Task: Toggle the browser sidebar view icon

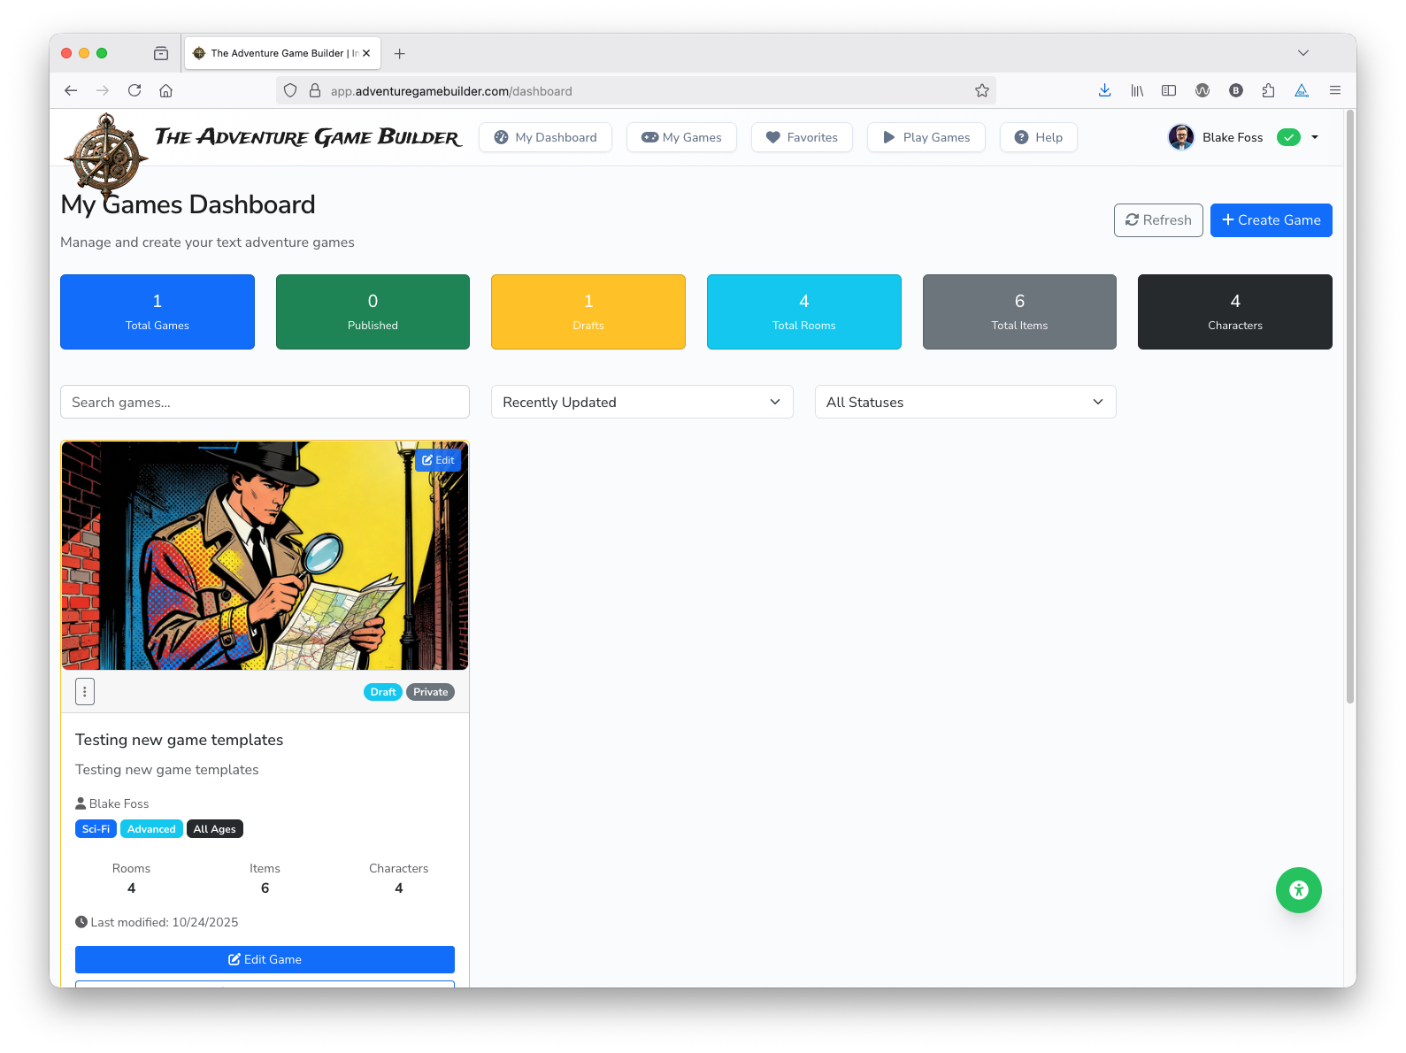Action: pos(1169,90)
